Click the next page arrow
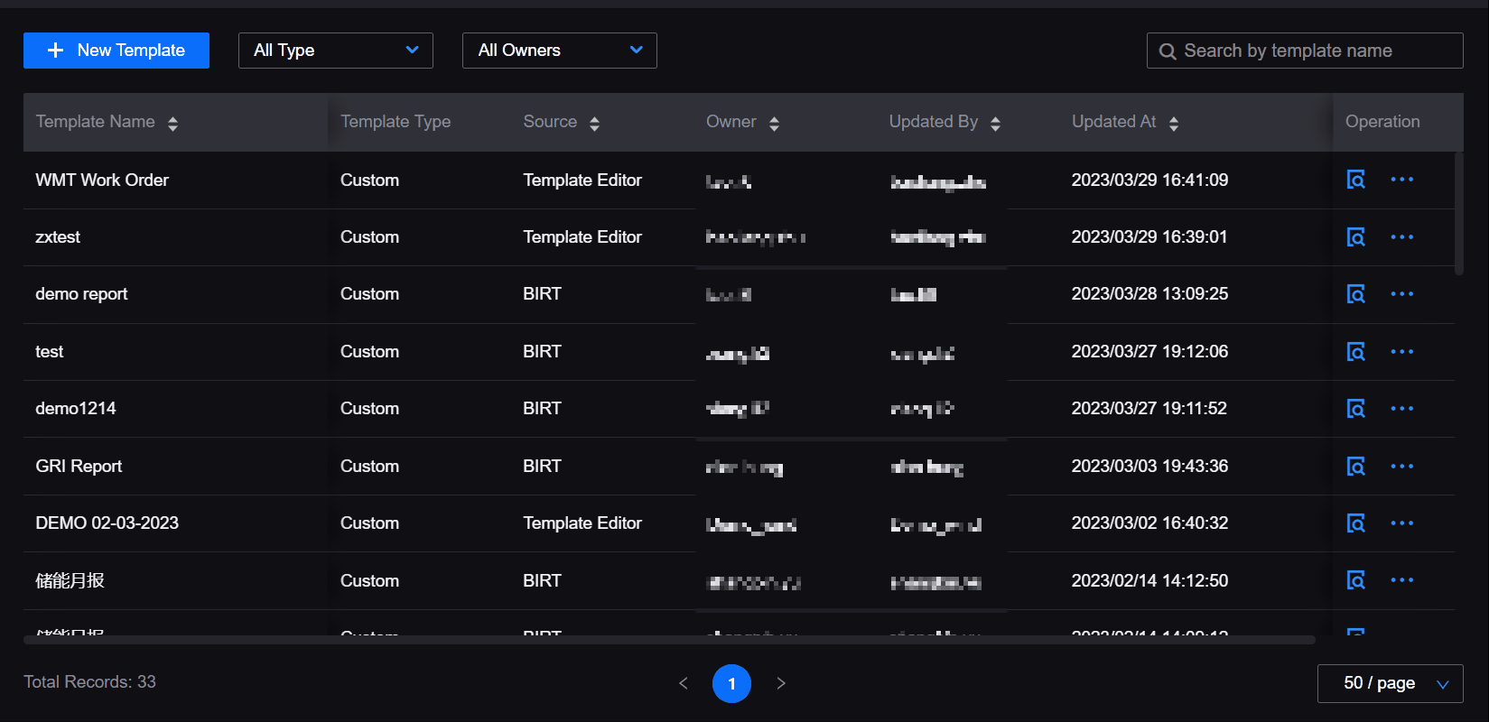 coord(781,683)
